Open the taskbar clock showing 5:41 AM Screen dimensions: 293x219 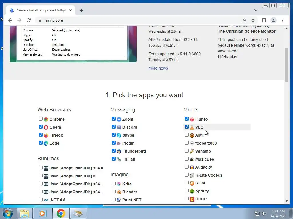click(x=278, y=214)
